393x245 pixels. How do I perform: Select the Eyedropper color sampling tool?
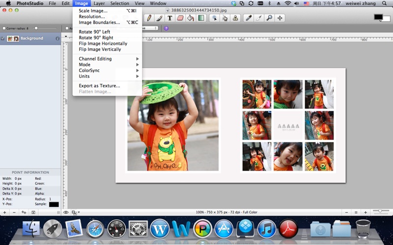tap(249, 18)
